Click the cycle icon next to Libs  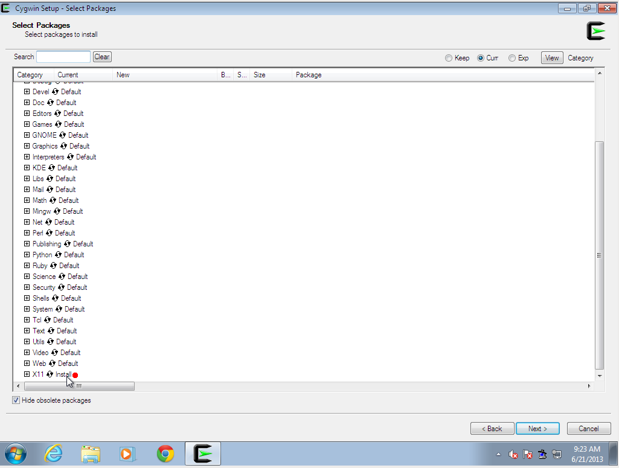click(50, 178)
